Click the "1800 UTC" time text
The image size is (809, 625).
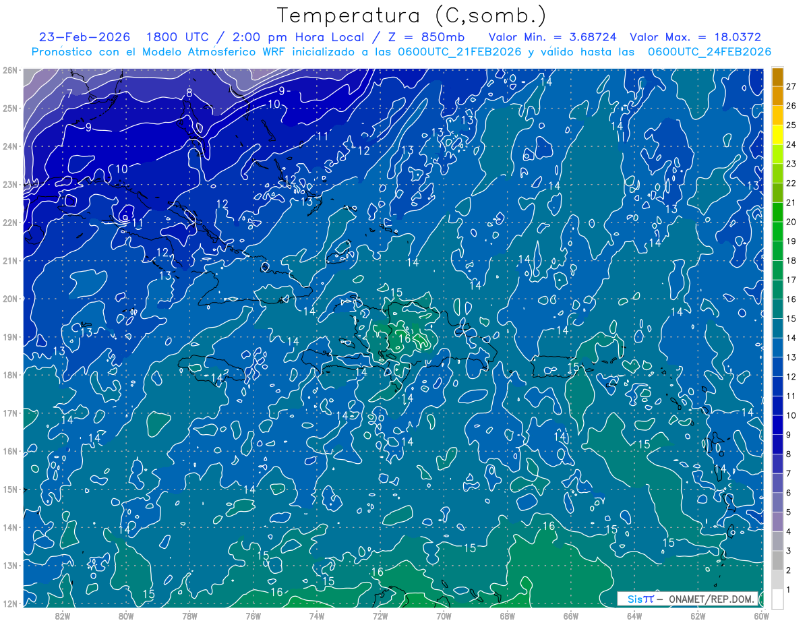pyautogui.click(x=179, y=37)
